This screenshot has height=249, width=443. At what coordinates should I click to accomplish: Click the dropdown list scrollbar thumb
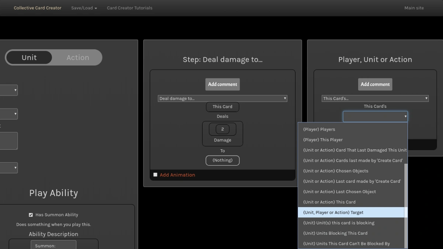pos(406,206)
